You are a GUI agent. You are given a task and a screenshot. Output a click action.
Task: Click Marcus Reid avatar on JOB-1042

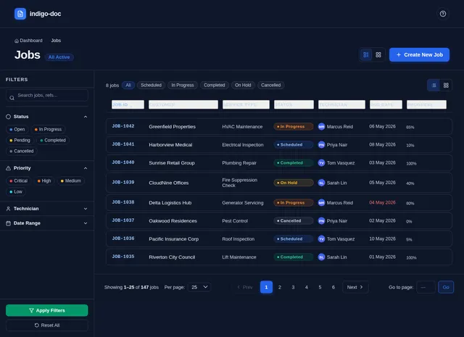(x=321, y=127)
